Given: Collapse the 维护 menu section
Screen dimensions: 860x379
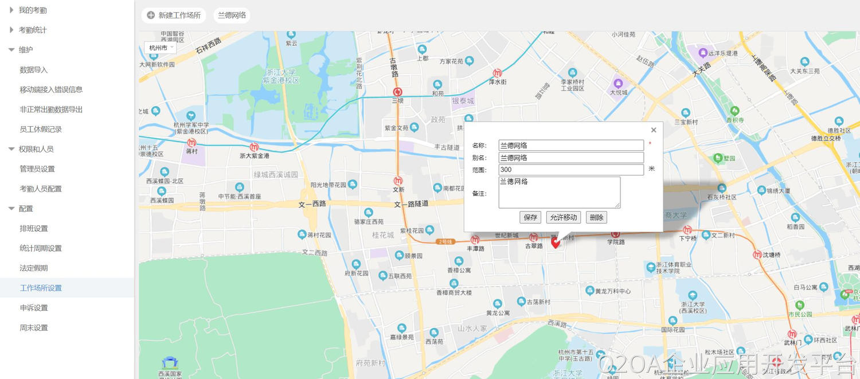Looking at the screenshot, I should [11, 50].
